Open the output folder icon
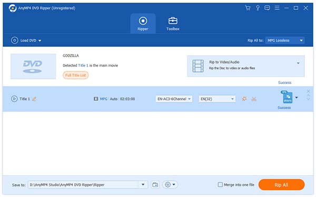The height and width of the screenshot is (197, 316). (155, 185)
